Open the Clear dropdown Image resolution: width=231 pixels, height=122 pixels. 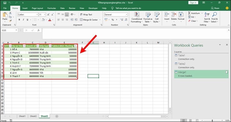pos(193,21)
